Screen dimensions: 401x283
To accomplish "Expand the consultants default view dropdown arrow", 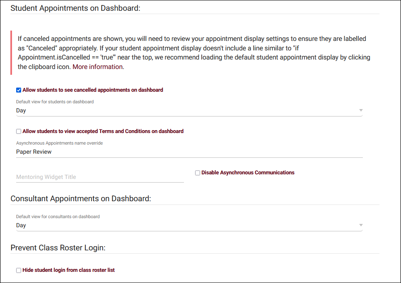I will pyautogui.click(x=361, y=225).
